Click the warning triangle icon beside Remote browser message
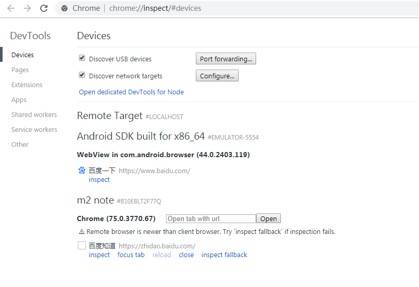This screenshot has width=419, height=287. click(81, 232)
